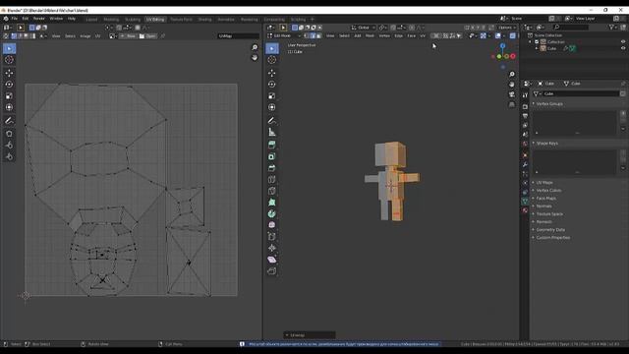Select the UV Pinch sculpt tool
This screenshot has width=629, height=354.
click(x=9, y=156)
